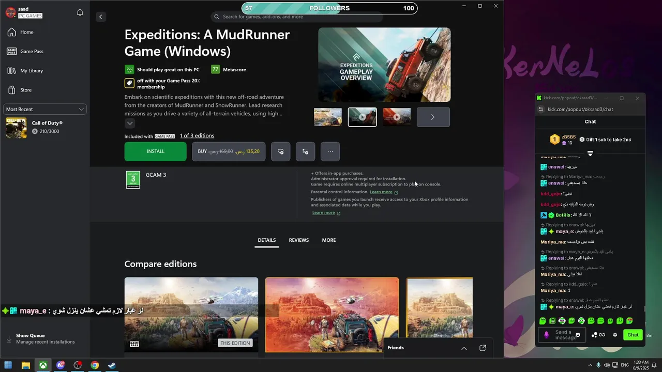Click the Game Pass discount tag icon

click(129, 83)
